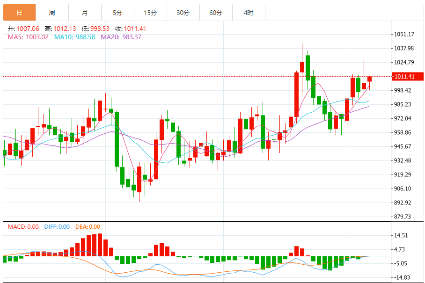The image size is (425, 283).
Task: Click the red 1011.41 current price tag
Action: pos(408,76)
